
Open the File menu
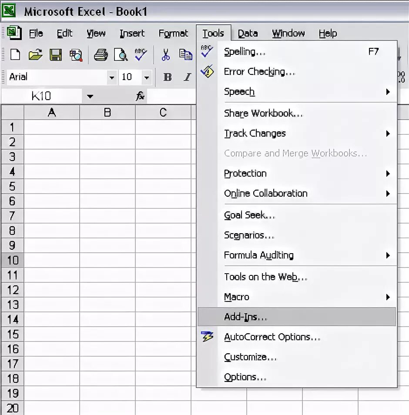[36, 33]
